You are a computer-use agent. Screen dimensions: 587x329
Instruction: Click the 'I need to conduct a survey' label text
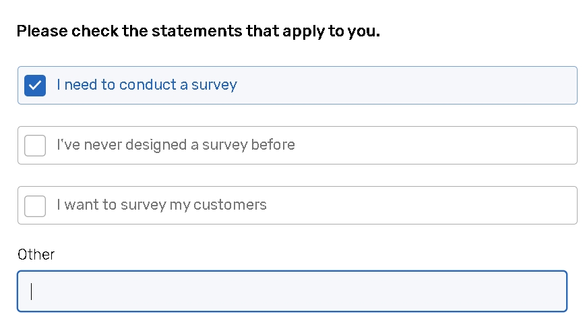146,85
